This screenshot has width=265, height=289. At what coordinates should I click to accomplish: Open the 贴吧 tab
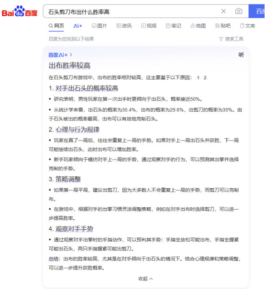(223, 26)
